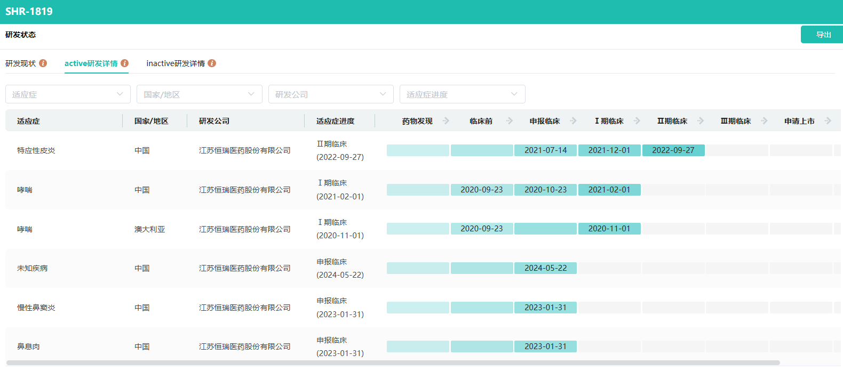Click info icon next to 研发现状 tab
The image size is (843, 371).
pyautogui.click(x=43, y=63)
